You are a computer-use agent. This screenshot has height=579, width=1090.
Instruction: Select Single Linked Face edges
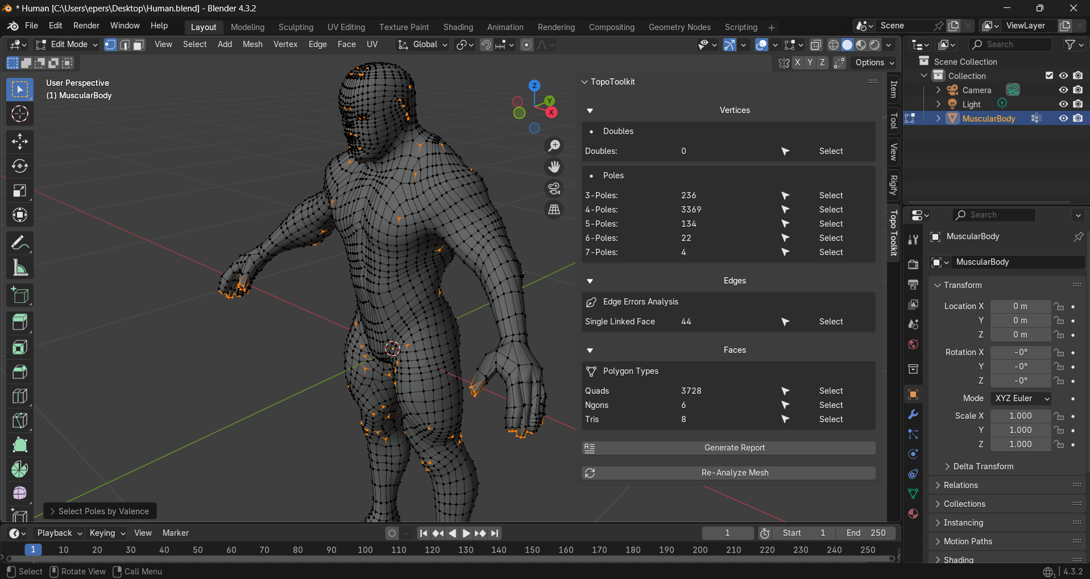click(831, 322)
